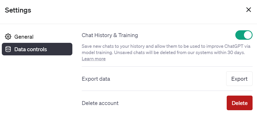
Task: Click the database icon beside Data controls
Action: click(x=8, y=49)
